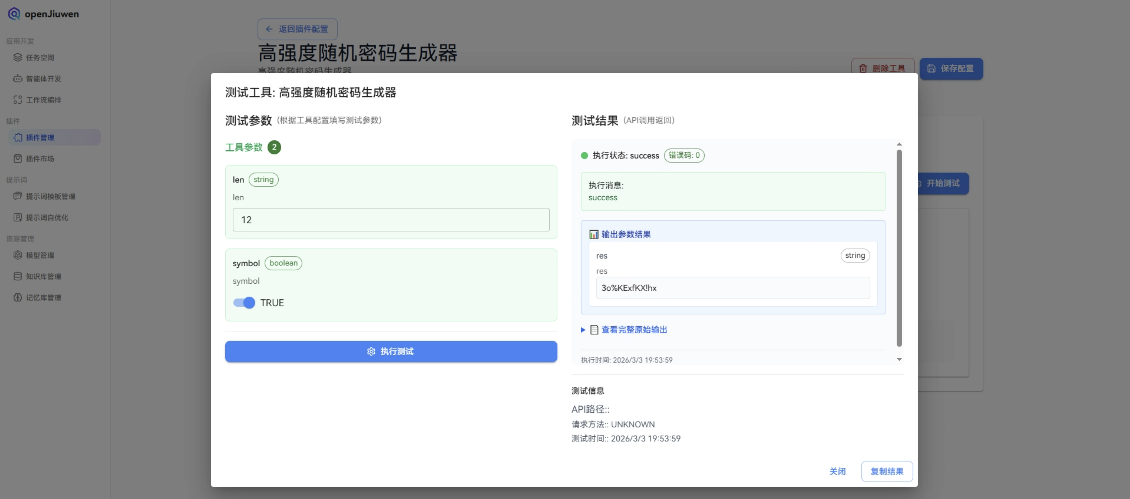The height and width of the screenshot is (499, 1130).
Task: Expand 查看完整原始输出 disclosure triangle
Action: click(583, 330)
